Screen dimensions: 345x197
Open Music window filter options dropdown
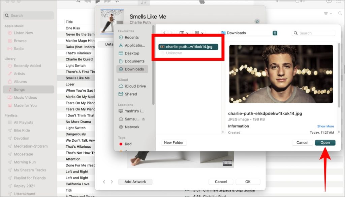coord(327,13)
